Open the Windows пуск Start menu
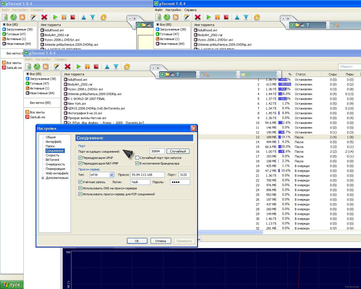This screenshot has height=289, width=361. point(12,285)
